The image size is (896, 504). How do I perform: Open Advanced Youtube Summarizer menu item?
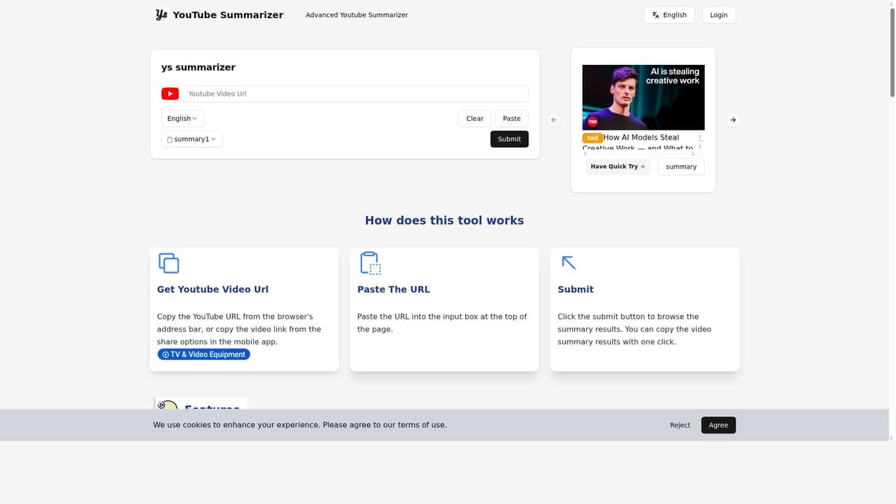coord(356,15)
